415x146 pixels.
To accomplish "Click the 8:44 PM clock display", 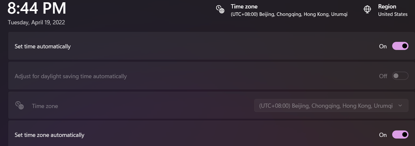I will coord(37,8).
